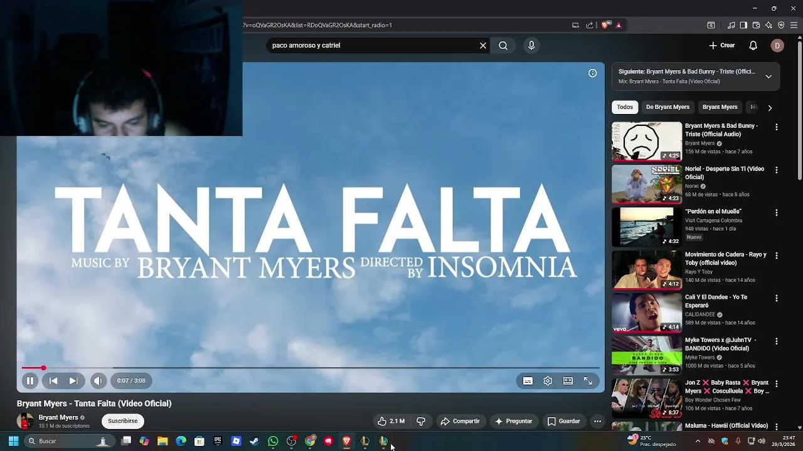The height and width of the screenshot is (451, 803).
Task: Open options for Myke Towers BANDIDO
Action: click(x=777, y=341)
